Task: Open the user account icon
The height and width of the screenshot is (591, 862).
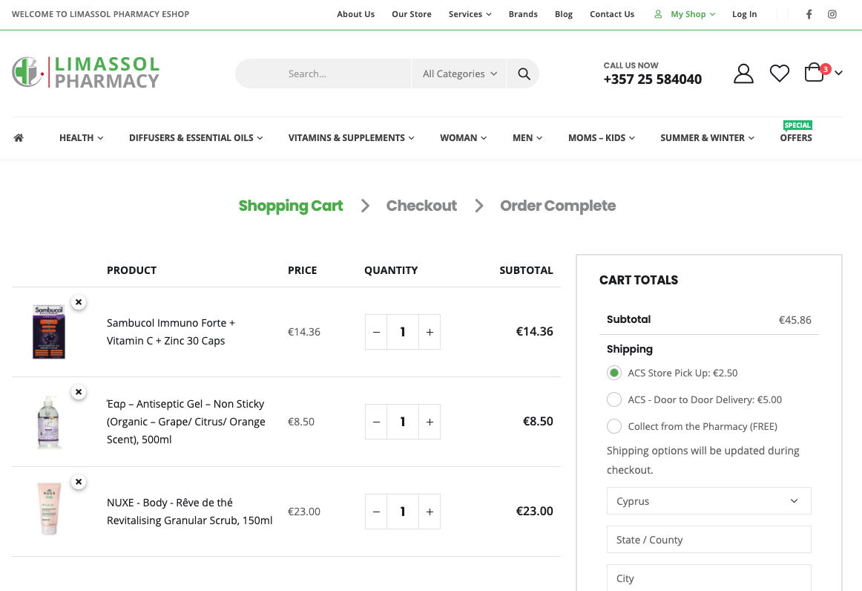Action: pos(743,74)
